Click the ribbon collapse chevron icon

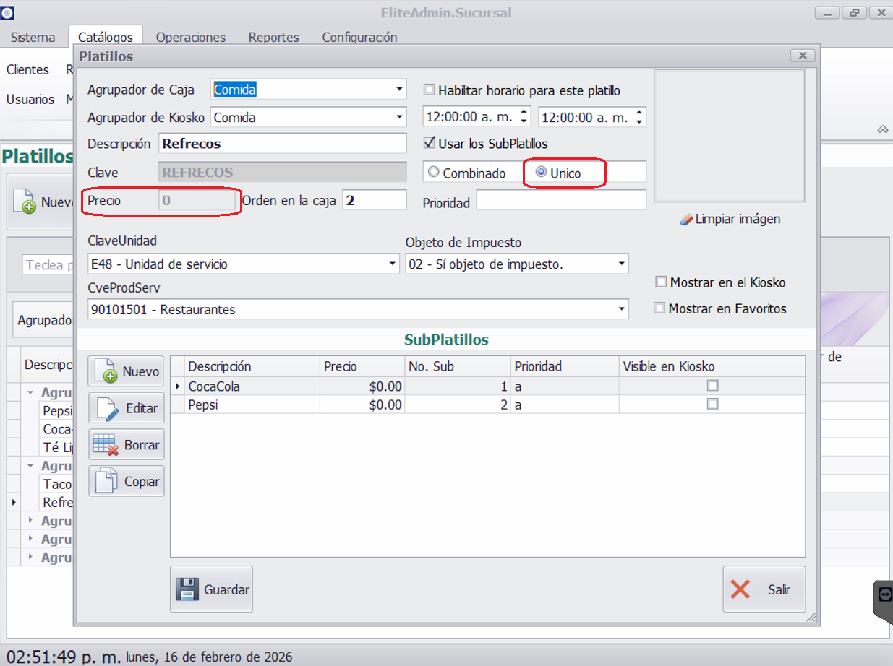click(x=882, y=129)
